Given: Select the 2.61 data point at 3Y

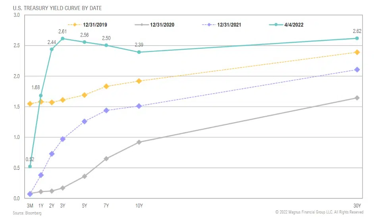Looking at the screenshot, I should pyautogui.click(x=63, y=38).
